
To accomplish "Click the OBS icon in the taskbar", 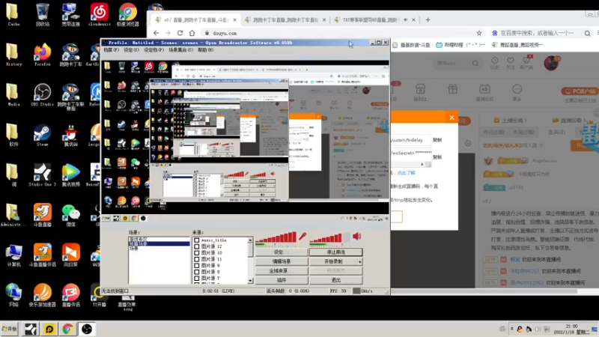I will tap(87, 329).
